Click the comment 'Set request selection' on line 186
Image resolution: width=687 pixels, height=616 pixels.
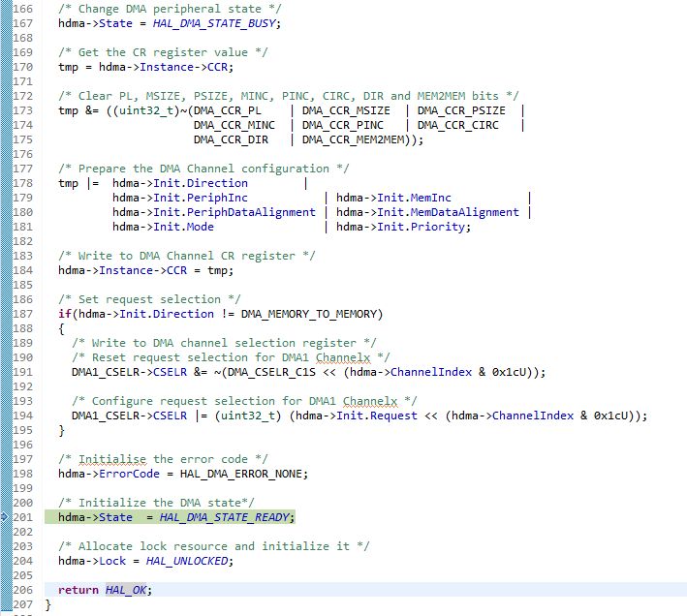(x=149, y=299)
